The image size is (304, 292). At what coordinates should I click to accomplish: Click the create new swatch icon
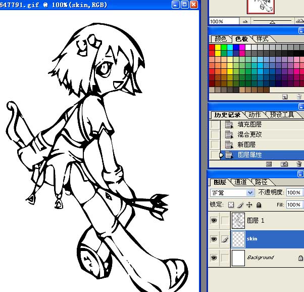tap(285, 97)
